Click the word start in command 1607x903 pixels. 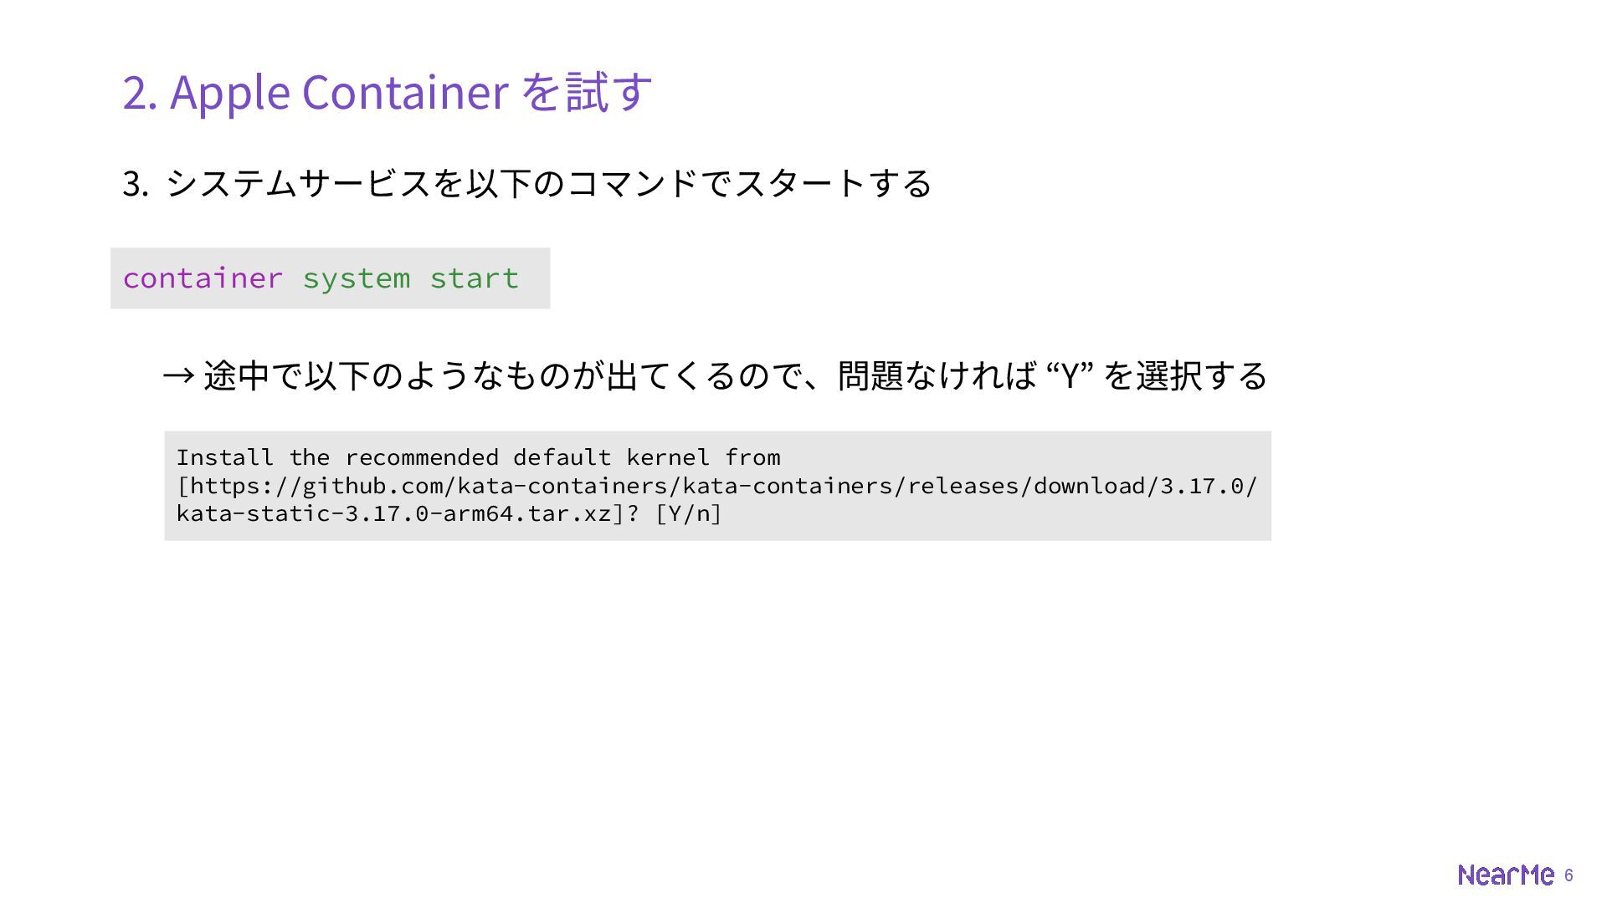tap(475, 278)
